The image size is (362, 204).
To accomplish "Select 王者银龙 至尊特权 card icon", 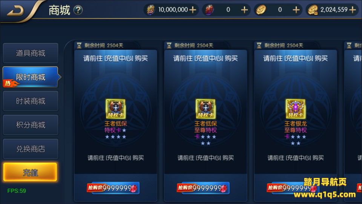I will pos(296,109).
